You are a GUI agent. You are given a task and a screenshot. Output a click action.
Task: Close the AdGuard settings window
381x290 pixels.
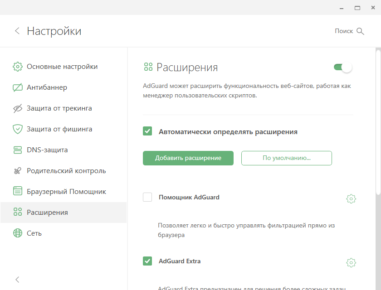(x=373, y=8)
